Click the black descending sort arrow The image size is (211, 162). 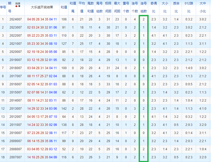pos(19,6)
